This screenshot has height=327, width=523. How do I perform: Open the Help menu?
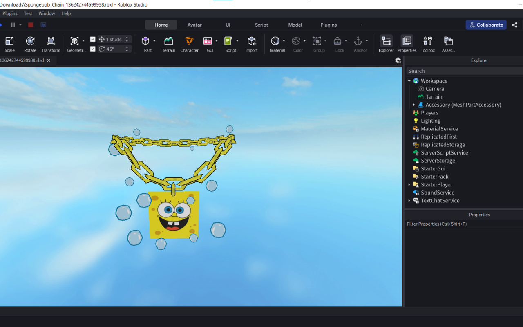[66, 13]
